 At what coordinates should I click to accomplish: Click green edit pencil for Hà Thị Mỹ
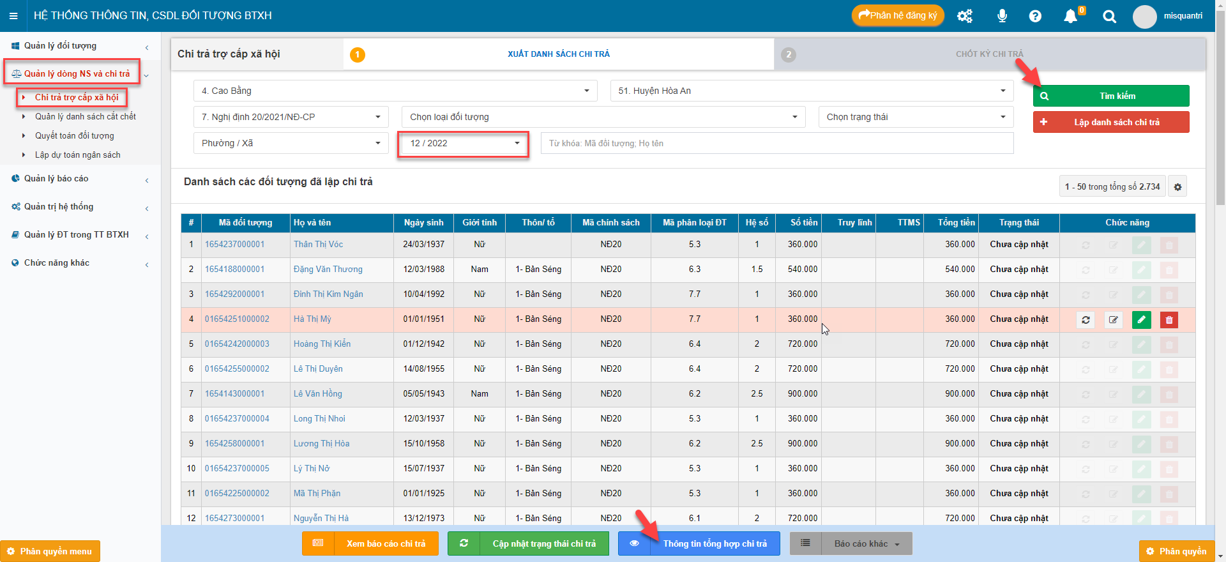[1141, 319]
